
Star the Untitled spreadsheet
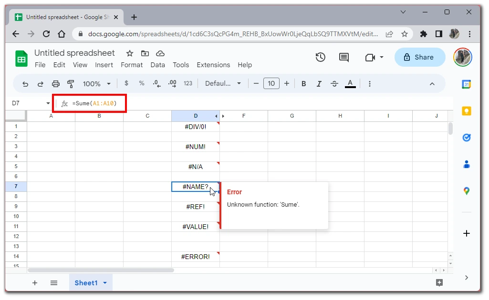point(129,53)
